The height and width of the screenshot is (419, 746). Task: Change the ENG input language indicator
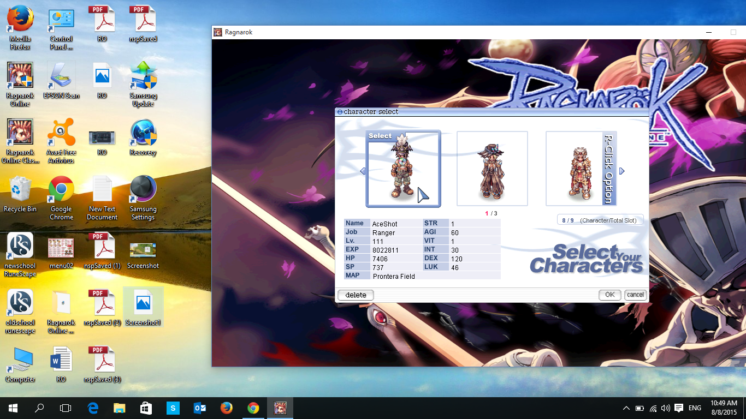pyautogui.click(x=695, y=408)
